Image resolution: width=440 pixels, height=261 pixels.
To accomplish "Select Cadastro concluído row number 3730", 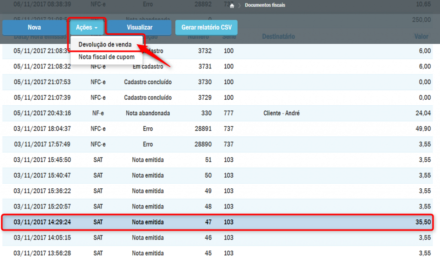I will pos(217,82).
